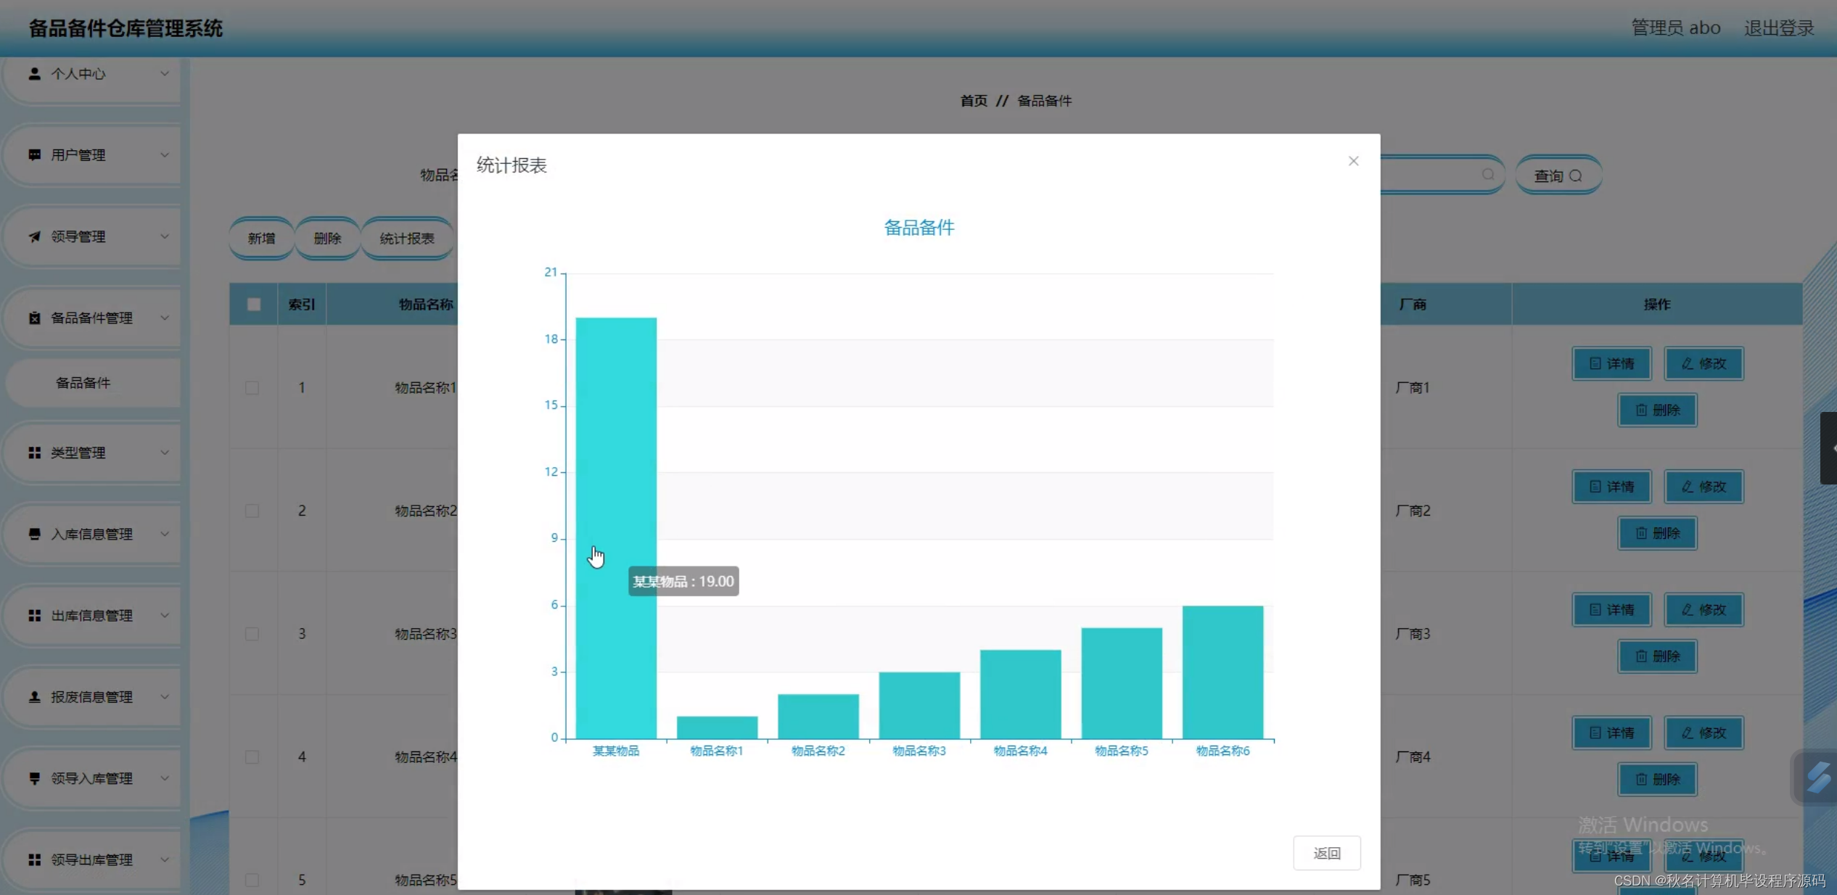Click the 领导管理 paper-plane icon
Screen dimensions: 1837x895
coord(34,236)
